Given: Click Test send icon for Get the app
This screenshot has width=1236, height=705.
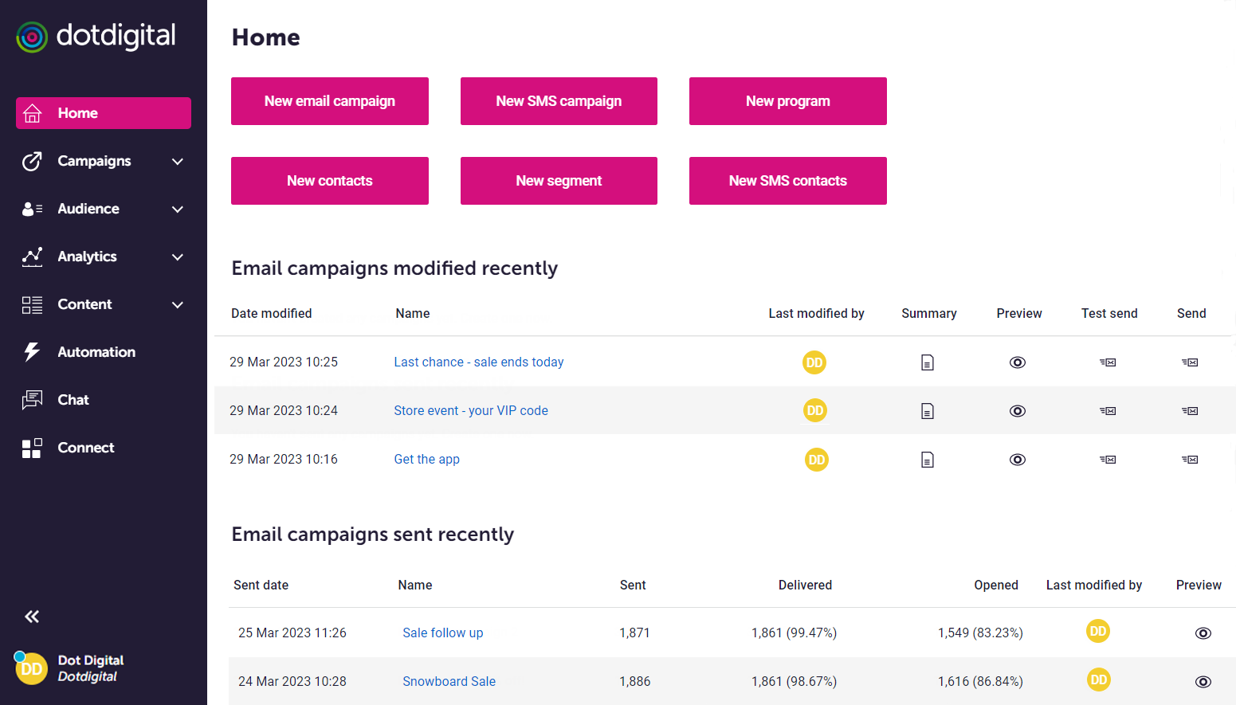Looking at the screenshot, I should [1108, 460].
